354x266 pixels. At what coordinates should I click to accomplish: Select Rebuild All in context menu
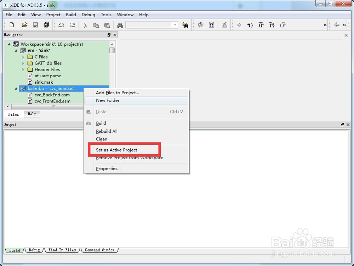pos(136,131)
